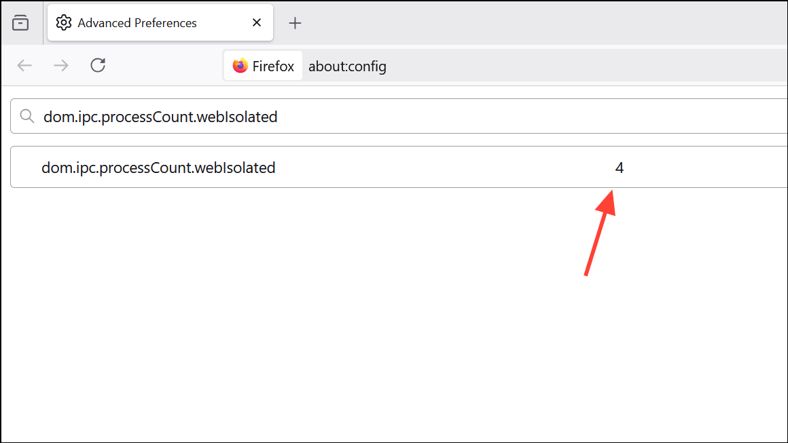Click blank space between preference name and value

pos(442,168)
